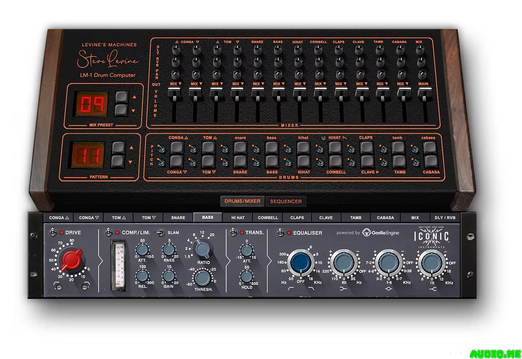Viewport: 522px width, 359px height.
Task: Select the DLY / RVB channel tab
Action: (x=445, y=217)
